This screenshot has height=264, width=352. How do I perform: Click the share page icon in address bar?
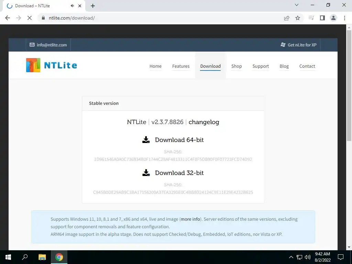pyautogui.click(x=287, y=18)
